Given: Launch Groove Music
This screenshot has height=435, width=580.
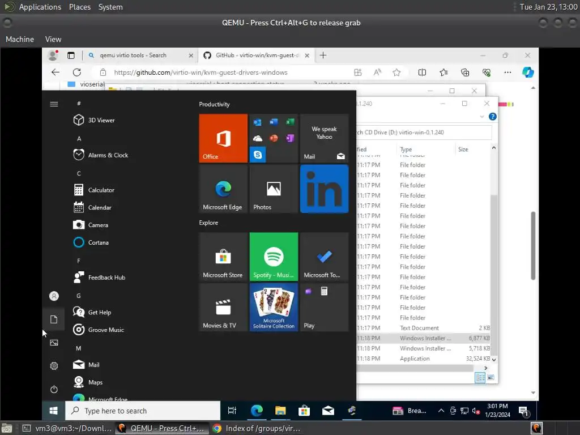Looking at the screenshot, I should click(x=99, y=330).
